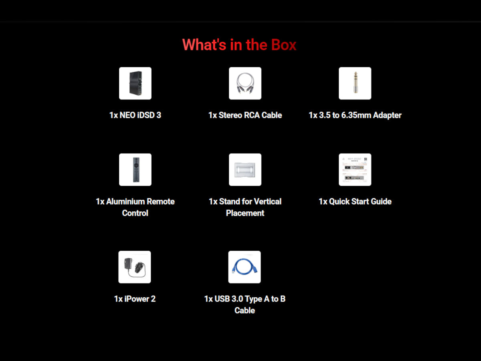The width and height of the screenshot is (481, 361).
Task: Click the iPower 2 power adapter image
Action: (135, 267)
